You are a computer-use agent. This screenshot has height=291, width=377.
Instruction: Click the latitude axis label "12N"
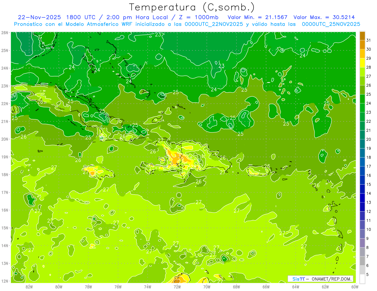click(x=5, y=281)
